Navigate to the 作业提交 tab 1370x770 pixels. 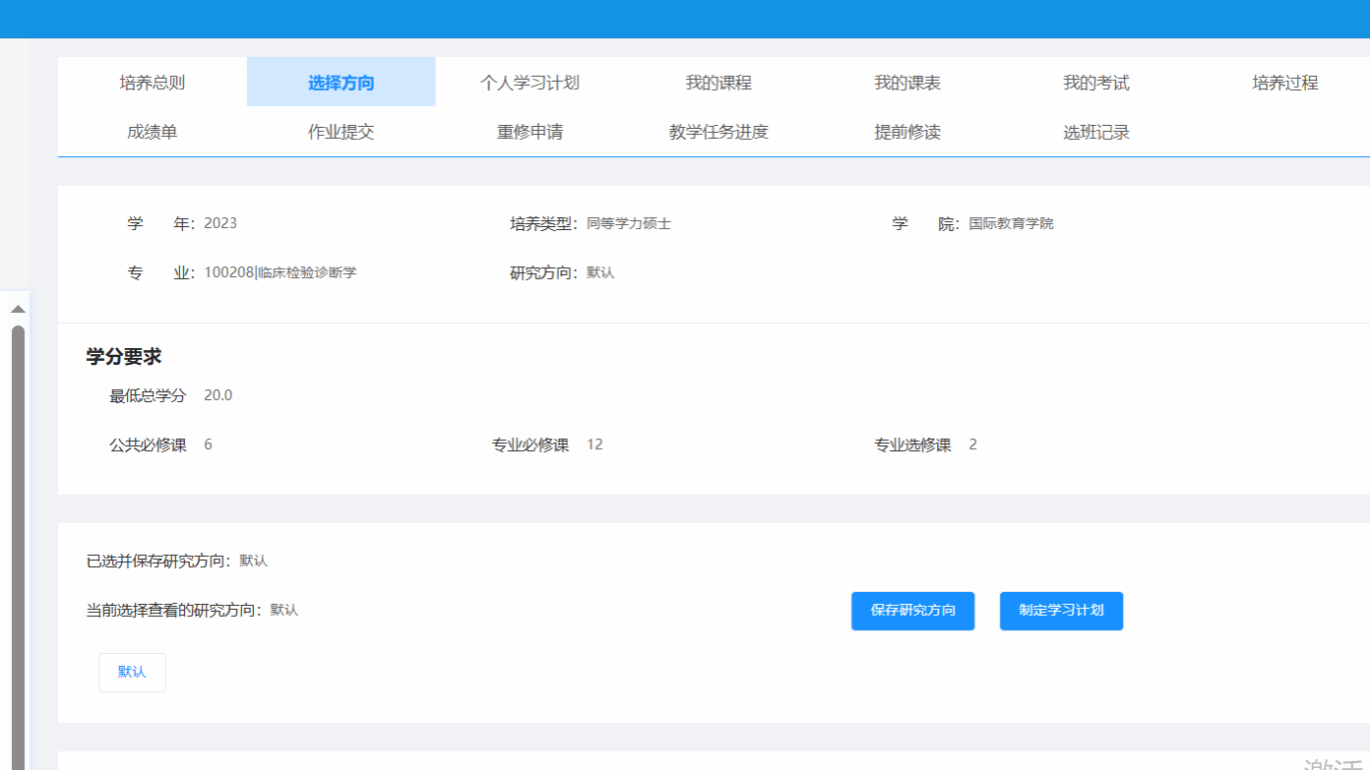(341, 132)
